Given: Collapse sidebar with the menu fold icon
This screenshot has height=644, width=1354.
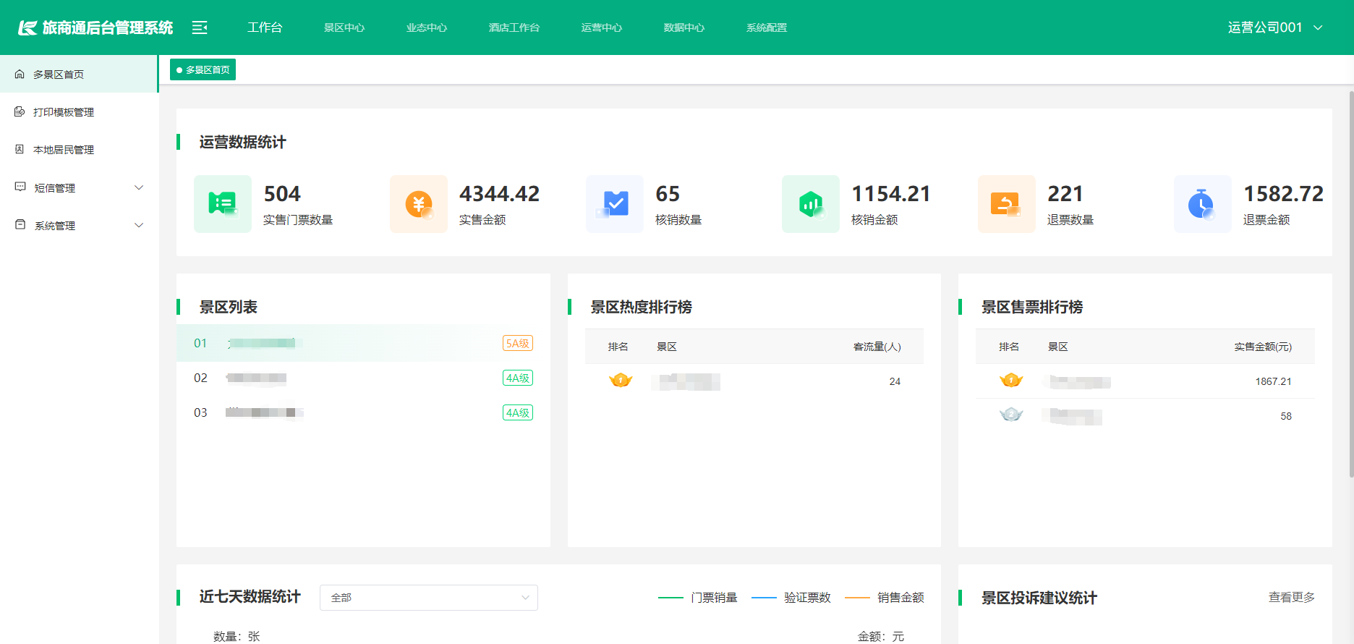Looking at the screenshot, I should pos(200,27).
